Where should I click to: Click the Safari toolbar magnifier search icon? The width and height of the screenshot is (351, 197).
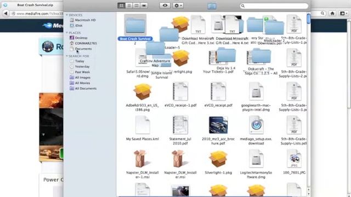click(x=322, y=13)
